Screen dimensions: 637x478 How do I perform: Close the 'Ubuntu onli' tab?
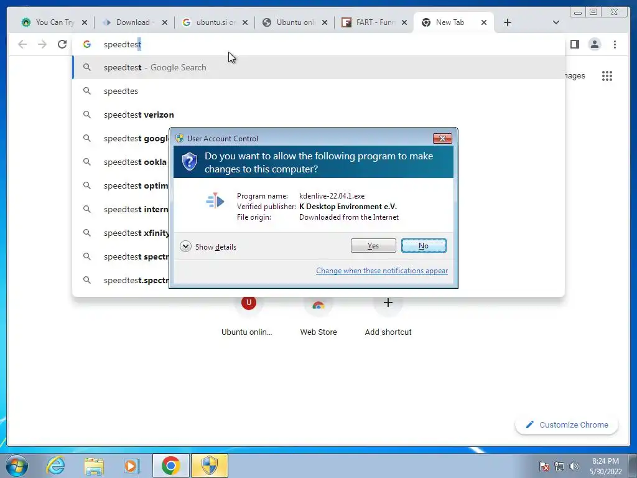click(x=325, y=22)
